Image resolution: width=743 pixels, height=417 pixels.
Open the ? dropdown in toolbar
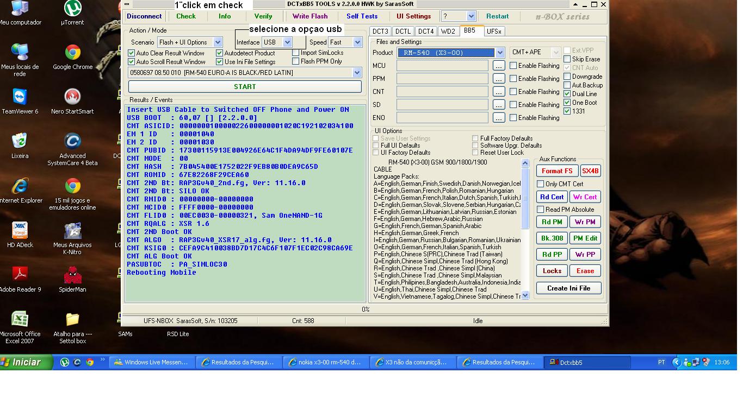[471, 16]
